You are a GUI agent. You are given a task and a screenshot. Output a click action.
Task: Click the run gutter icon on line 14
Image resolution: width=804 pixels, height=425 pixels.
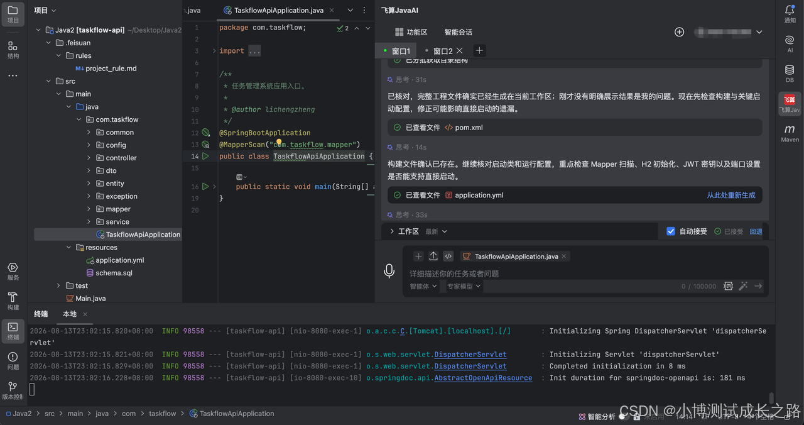point(205,156)
